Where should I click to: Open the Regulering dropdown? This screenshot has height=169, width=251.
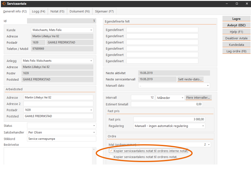click(x=203, y=126)
